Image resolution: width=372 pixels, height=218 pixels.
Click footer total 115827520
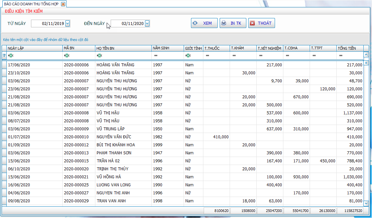tap(350, 211)
